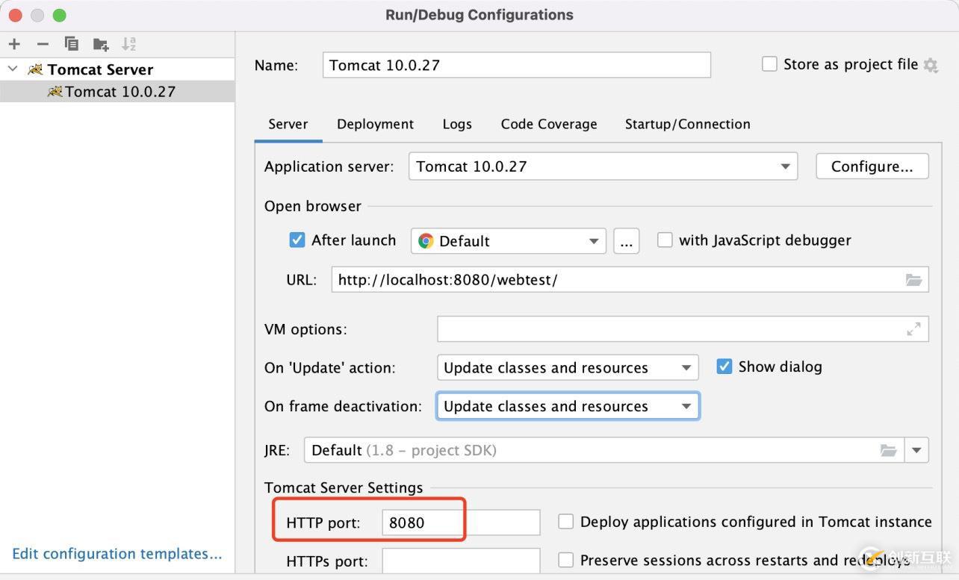Viewport: 959px width, 580px height.
Task: Click into the VM options field
Action: pos(683,329)
